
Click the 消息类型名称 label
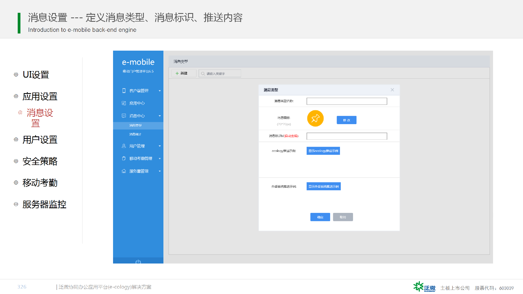click(x=284, y=101)
